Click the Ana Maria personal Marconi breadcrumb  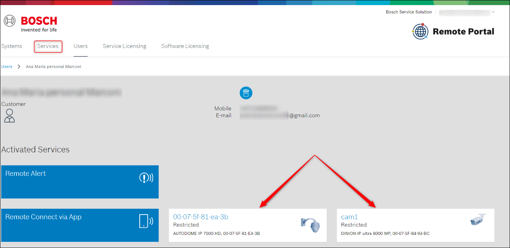point(53,67)
